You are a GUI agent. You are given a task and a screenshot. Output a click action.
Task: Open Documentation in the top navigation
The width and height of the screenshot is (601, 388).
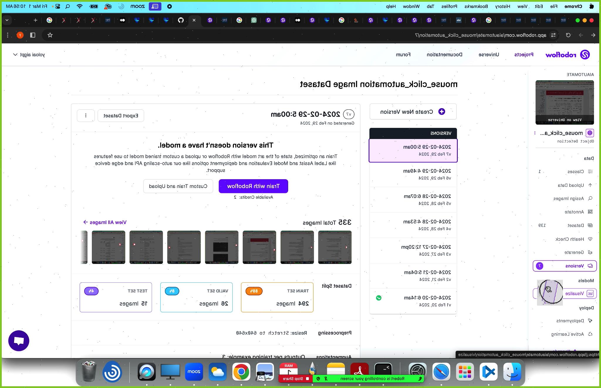[444, 55]
